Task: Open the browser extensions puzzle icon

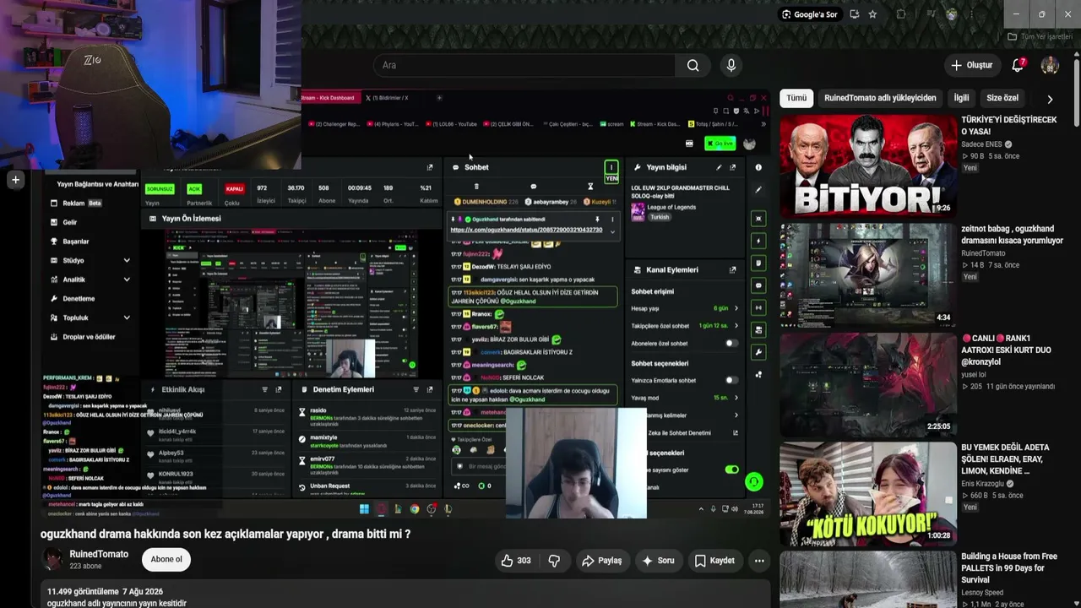Action: point(901,14)
